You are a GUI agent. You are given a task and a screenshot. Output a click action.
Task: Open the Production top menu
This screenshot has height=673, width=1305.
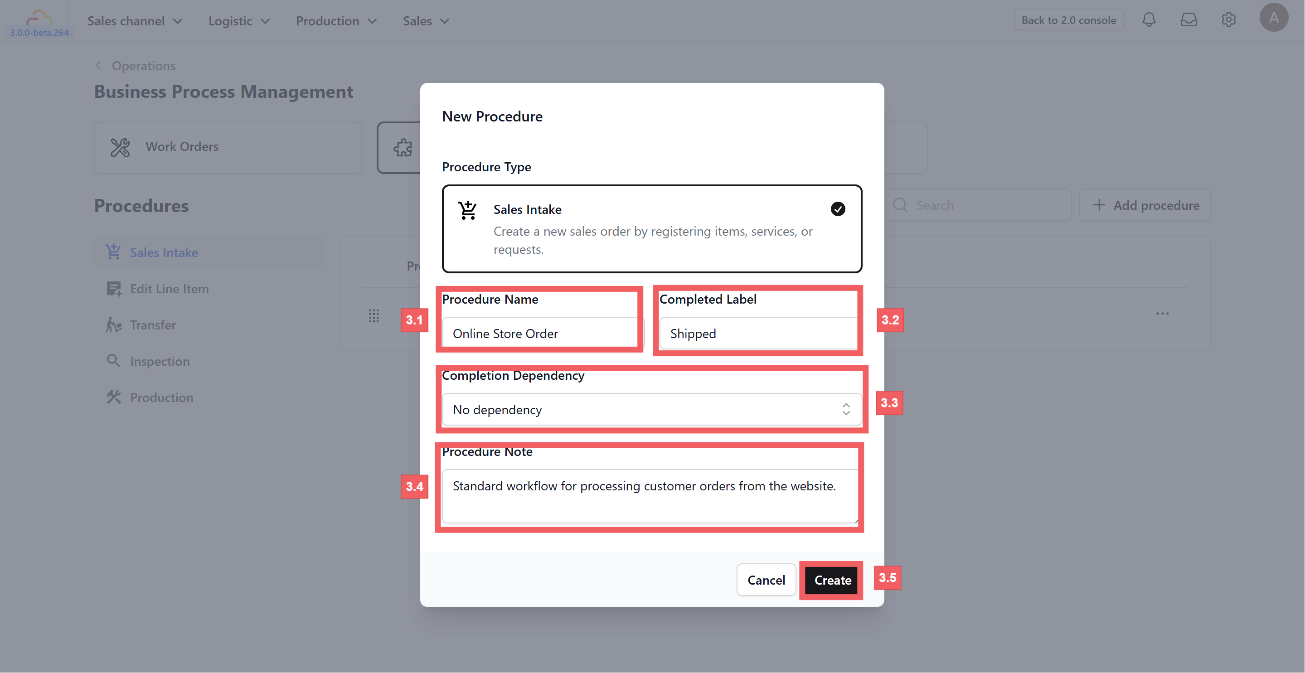336,21
